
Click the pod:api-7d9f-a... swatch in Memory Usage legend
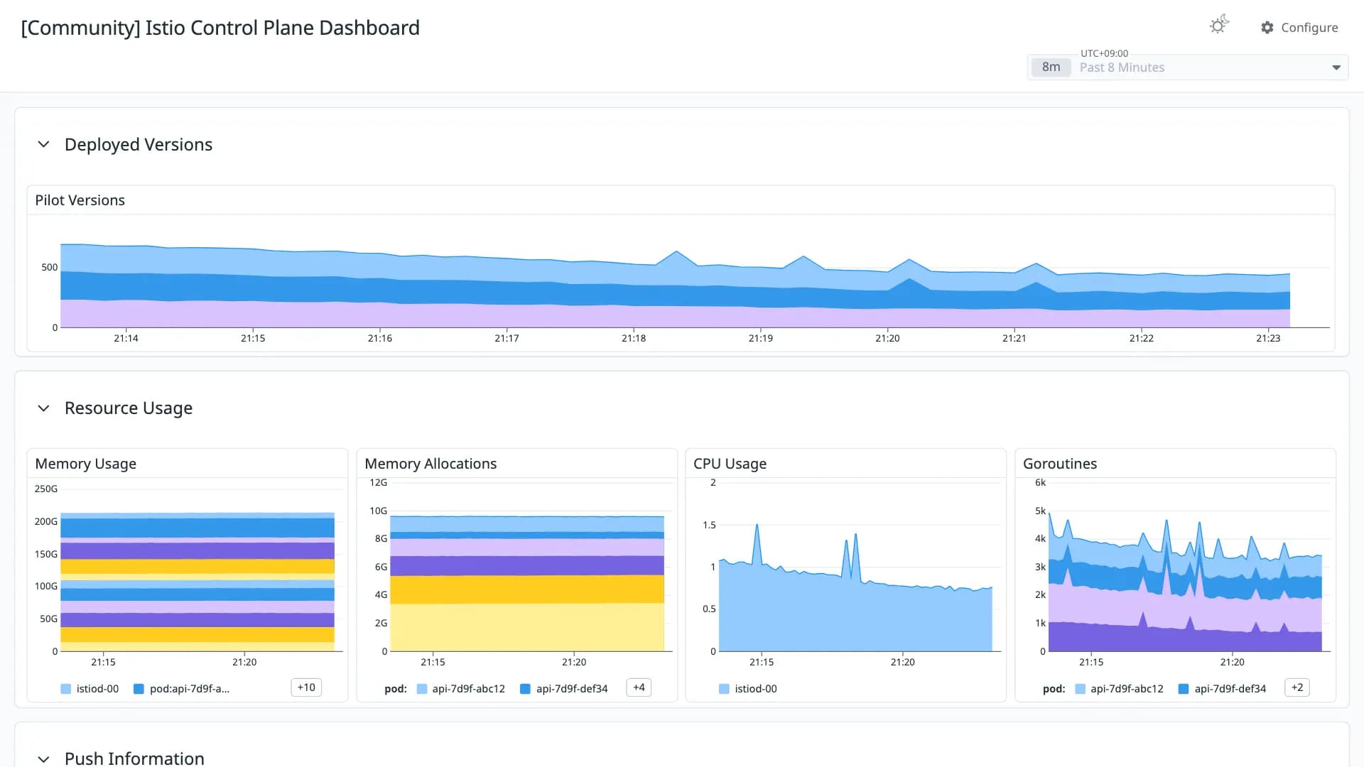point(139,689)
